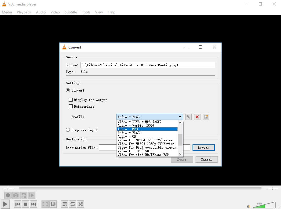Image resolution: width=281 pixels, height=209 pixels.
Task: Click remaining time label right of seek bar
Action: pos(272,188)
